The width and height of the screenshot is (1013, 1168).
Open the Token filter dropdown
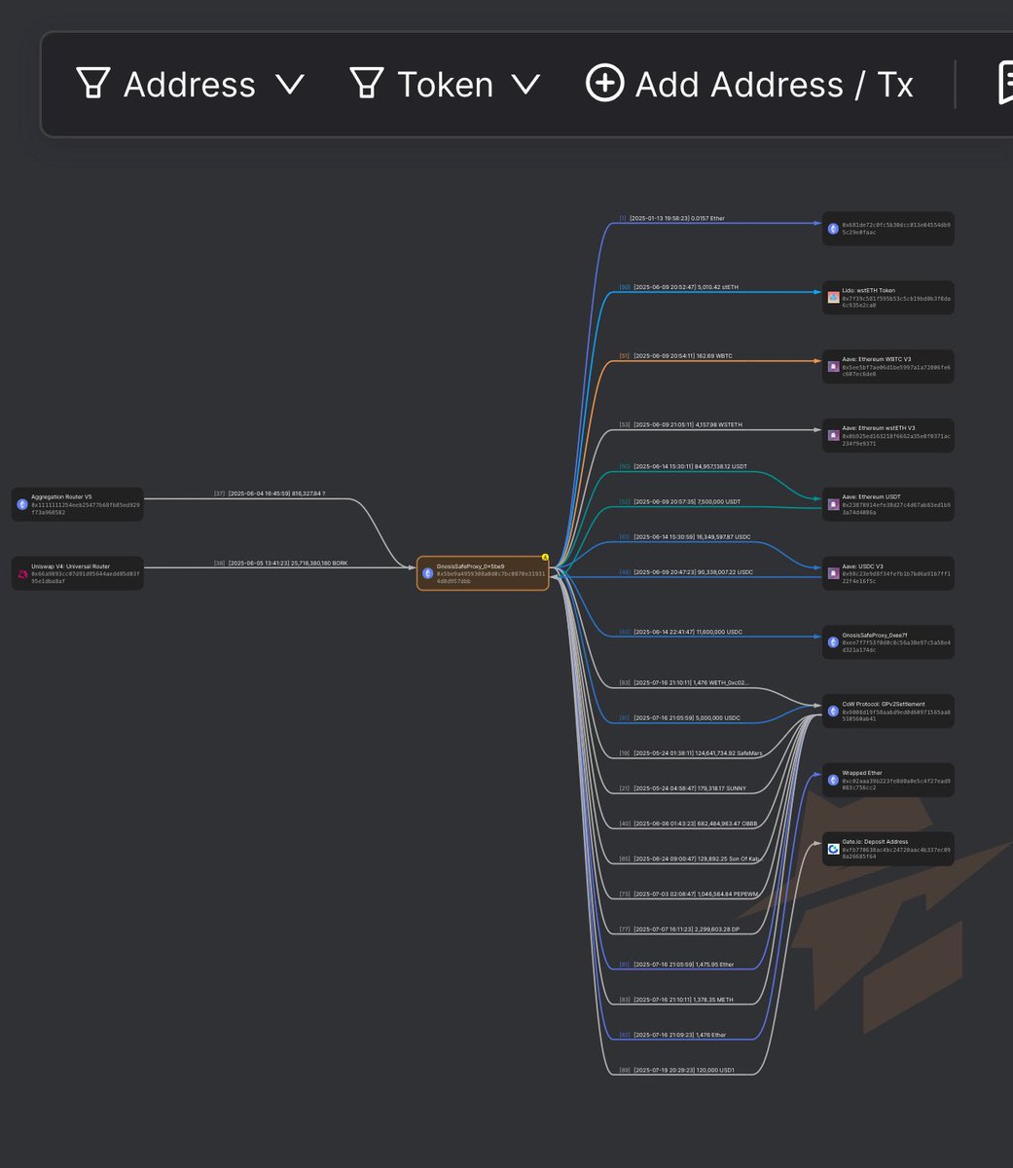[x=445, y=84]
